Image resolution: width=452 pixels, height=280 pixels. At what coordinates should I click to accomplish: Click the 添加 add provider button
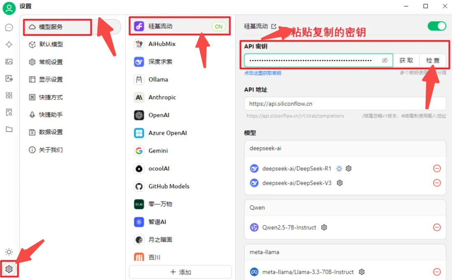click(x=180, y=272)
